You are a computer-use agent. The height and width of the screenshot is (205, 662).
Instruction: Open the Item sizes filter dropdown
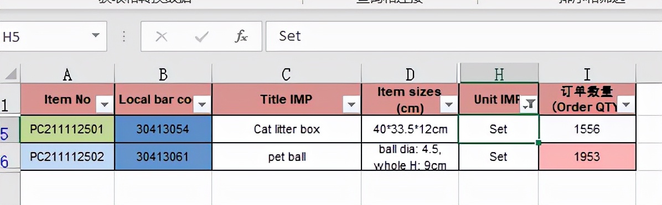(448, 105)
